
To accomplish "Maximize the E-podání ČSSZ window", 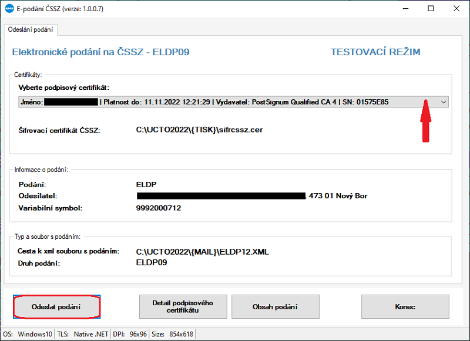I will (431, 8).
